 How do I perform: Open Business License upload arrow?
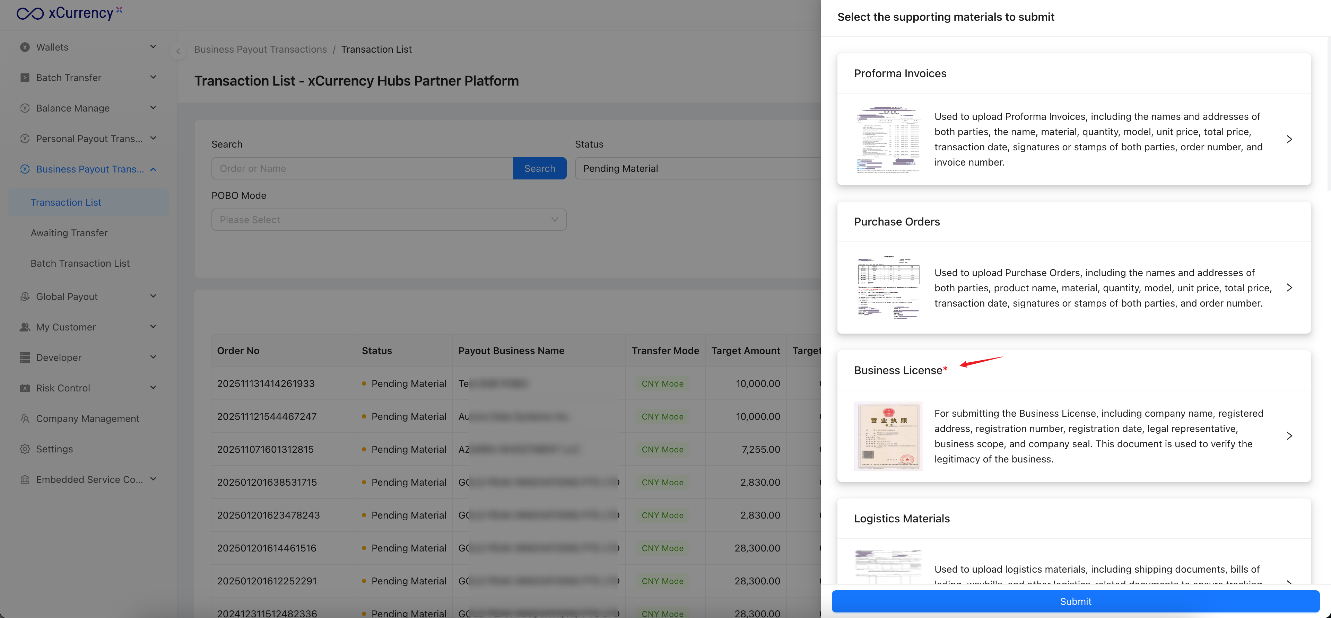coord(1289,436)
